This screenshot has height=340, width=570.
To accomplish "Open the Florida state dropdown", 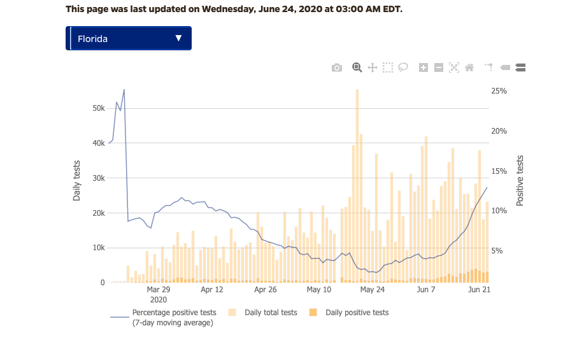I will point(128,38).
